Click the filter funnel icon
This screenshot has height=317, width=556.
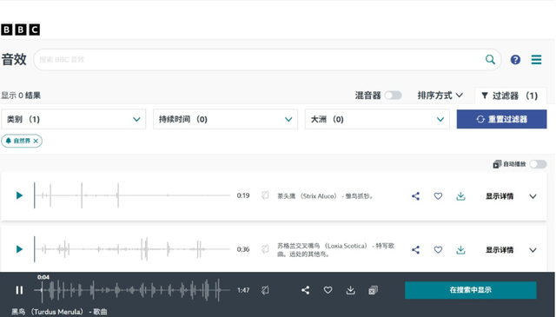(x=485, y=96)
